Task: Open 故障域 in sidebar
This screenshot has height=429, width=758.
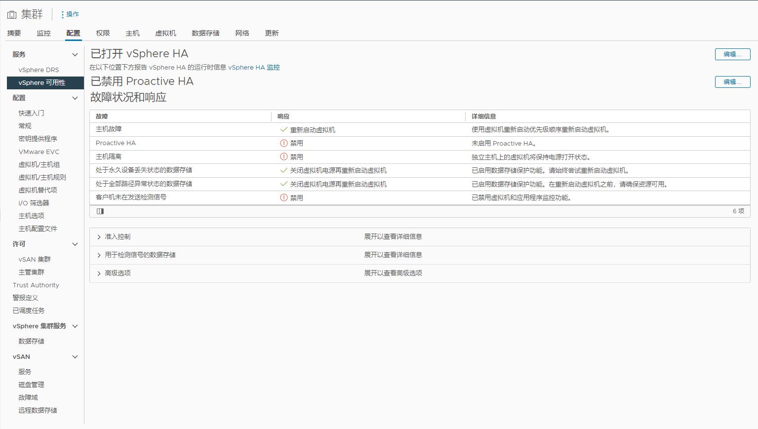Action: click(x=28, y=397)
